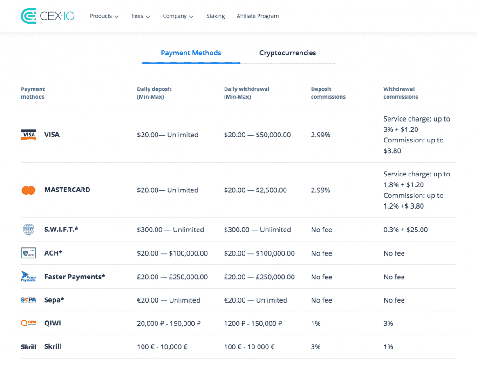Viewport: 477px width, 366px height.
Task: Select the Payment Methods tab
Action: coord(191,53)
